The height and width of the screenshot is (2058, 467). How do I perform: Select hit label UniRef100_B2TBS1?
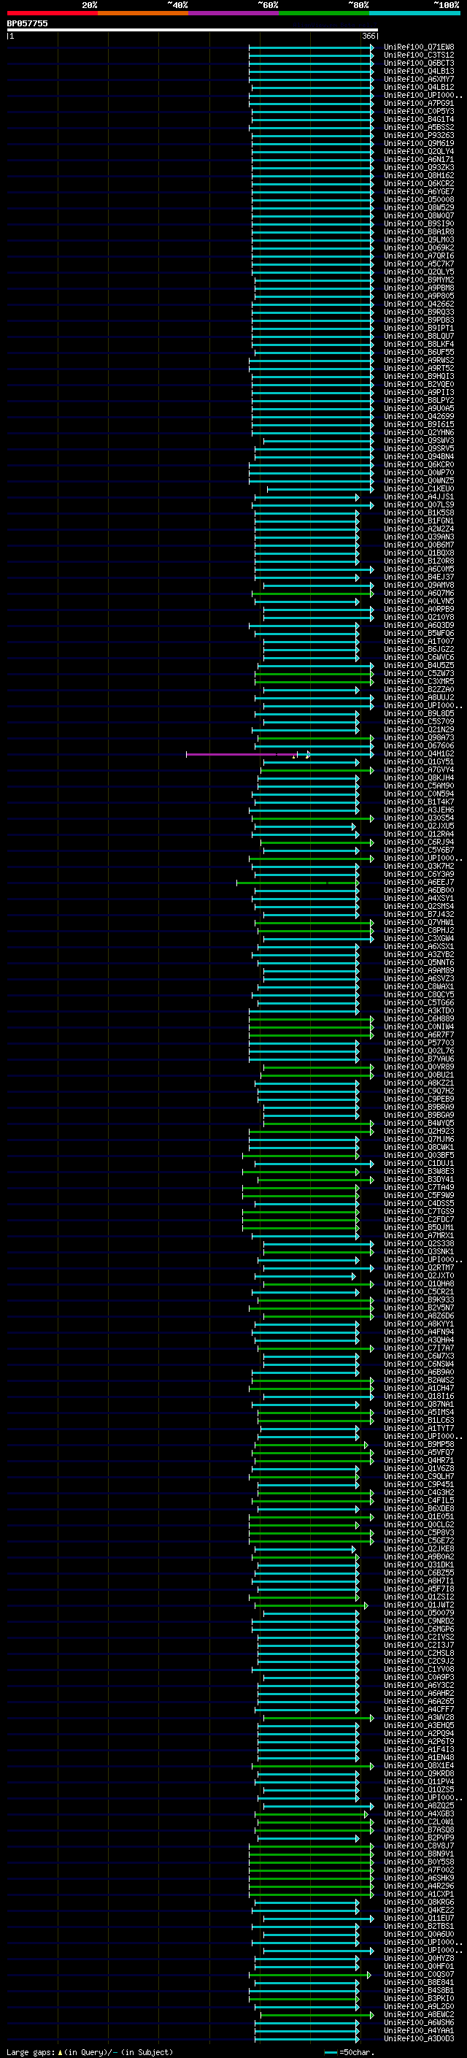[419, 1926]
